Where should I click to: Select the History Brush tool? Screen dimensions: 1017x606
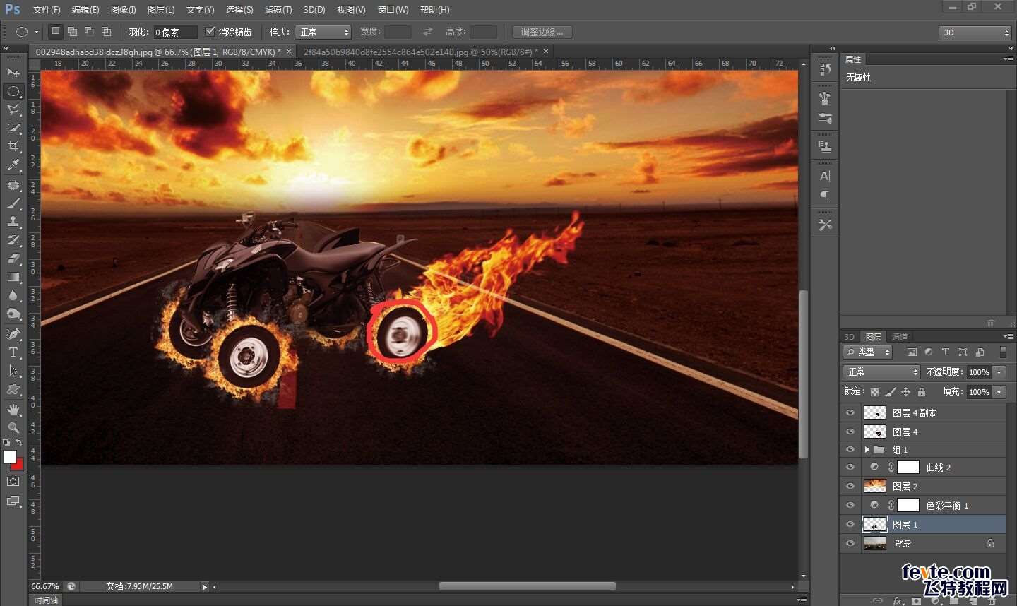[13, 240]
